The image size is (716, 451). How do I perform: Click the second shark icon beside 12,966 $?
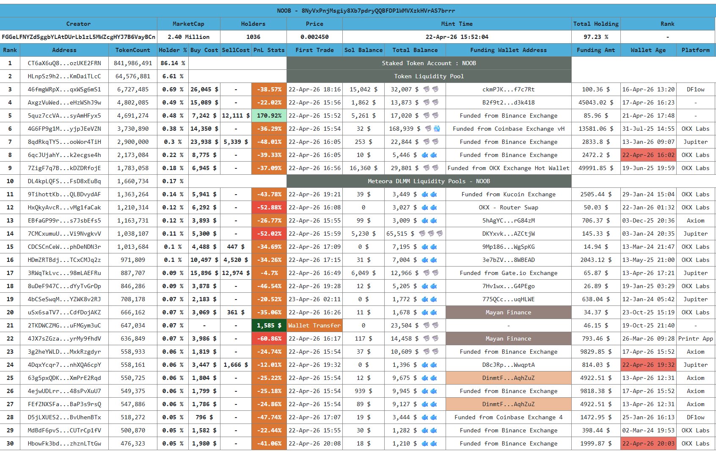pos(435,273)
